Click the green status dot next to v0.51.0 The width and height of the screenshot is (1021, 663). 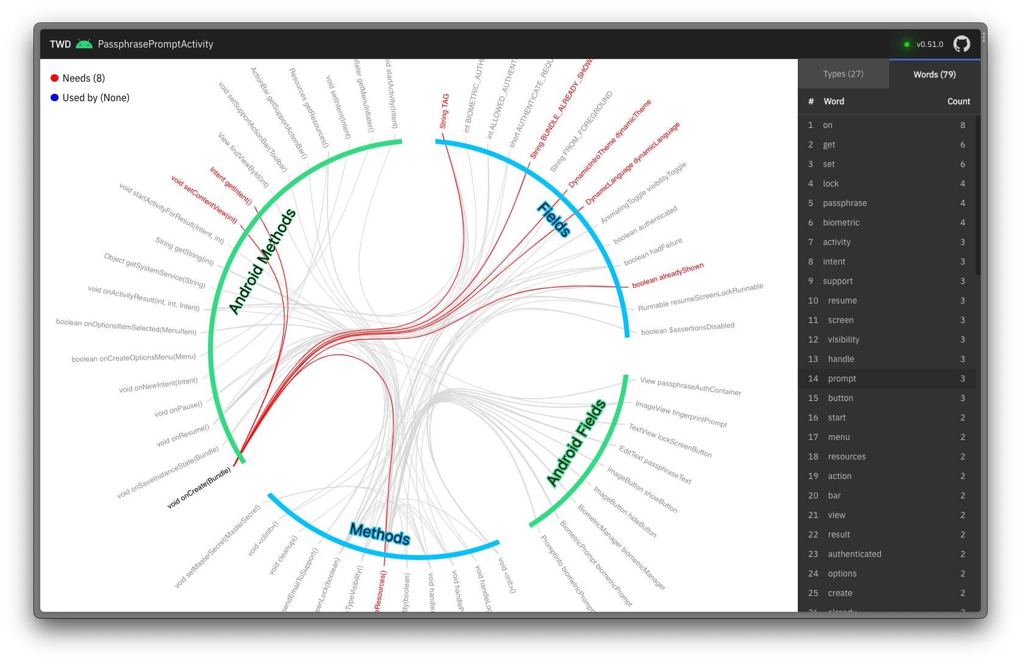pos(906,44)
